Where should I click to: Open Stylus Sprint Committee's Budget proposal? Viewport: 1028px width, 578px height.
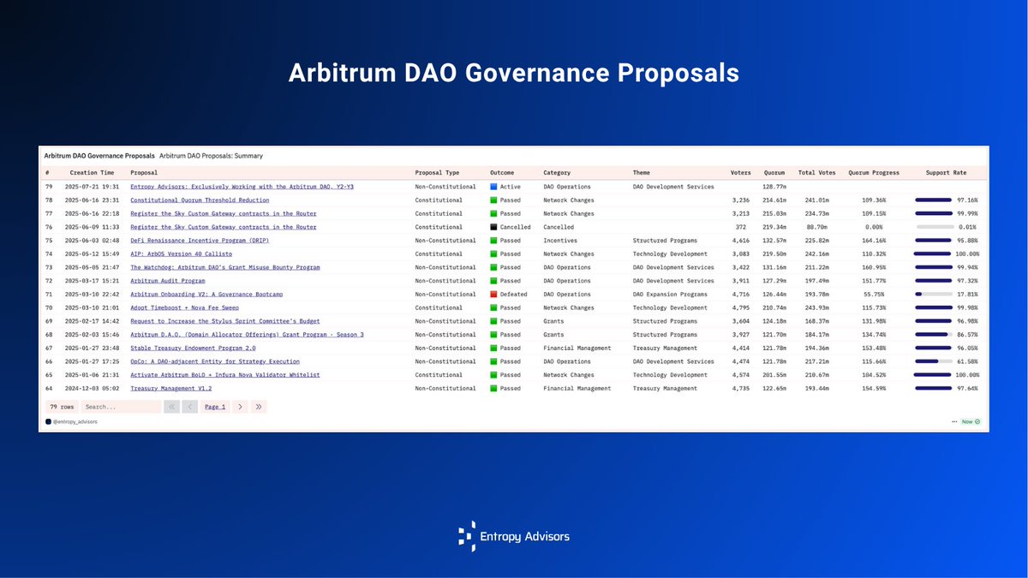coord(225,321)
